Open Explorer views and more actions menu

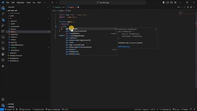click(48, 7)
